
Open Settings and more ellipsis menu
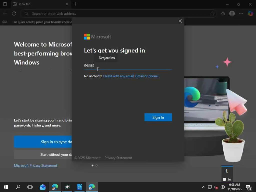241,13
